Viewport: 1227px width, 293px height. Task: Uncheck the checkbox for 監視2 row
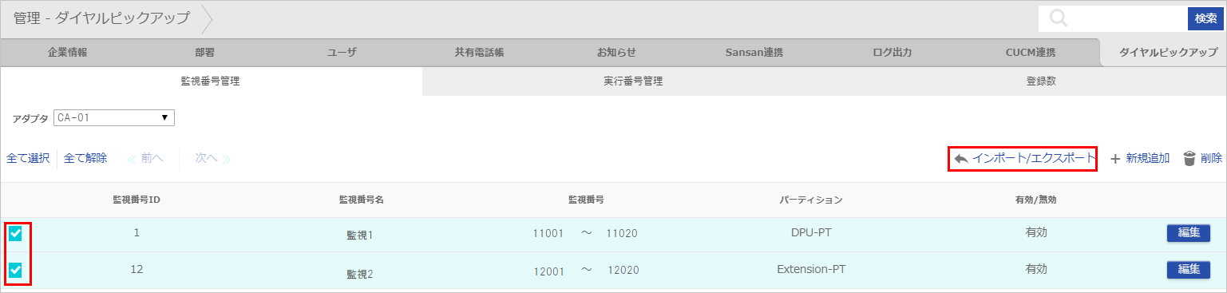[x=15, y=271]
